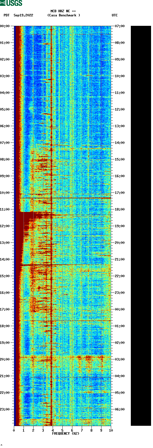Click the 21:00 UTC time label
This screenshot has width=153, height=448.
pyautogui.click(x=120, y=259)
